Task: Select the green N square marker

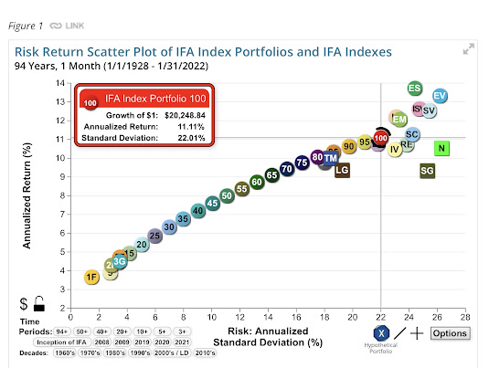Action: pyautogui.click(x=441, y=148)
